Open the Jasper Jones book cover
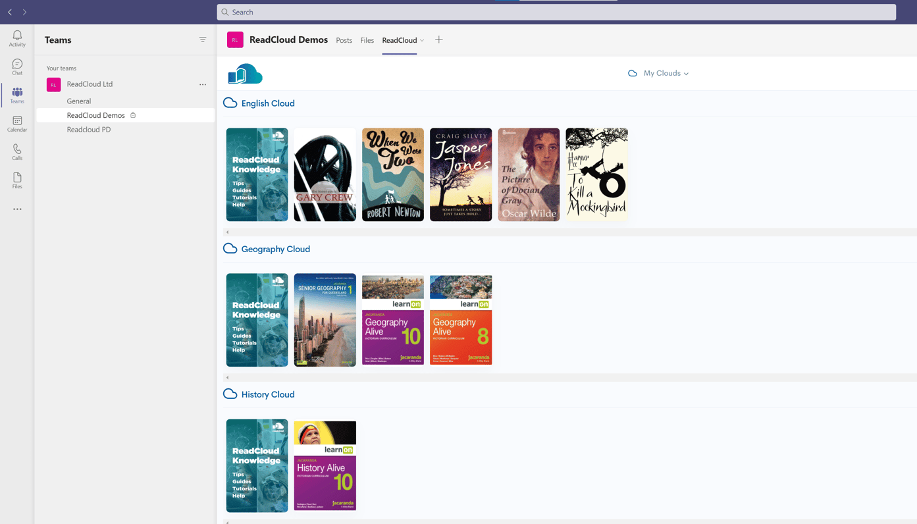This screenshot has width=917, height=524. pos(461,174)
